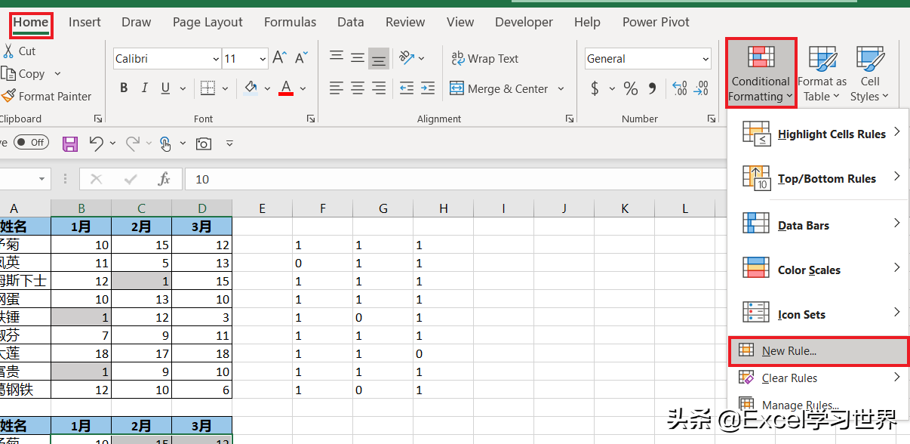Open the Calibri font name dropdown
This screenshot has height=444, width=910.
[x=215, y=59]
